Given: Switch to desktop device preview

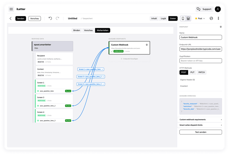Looking at the screenshot, I should coord(188,19).
